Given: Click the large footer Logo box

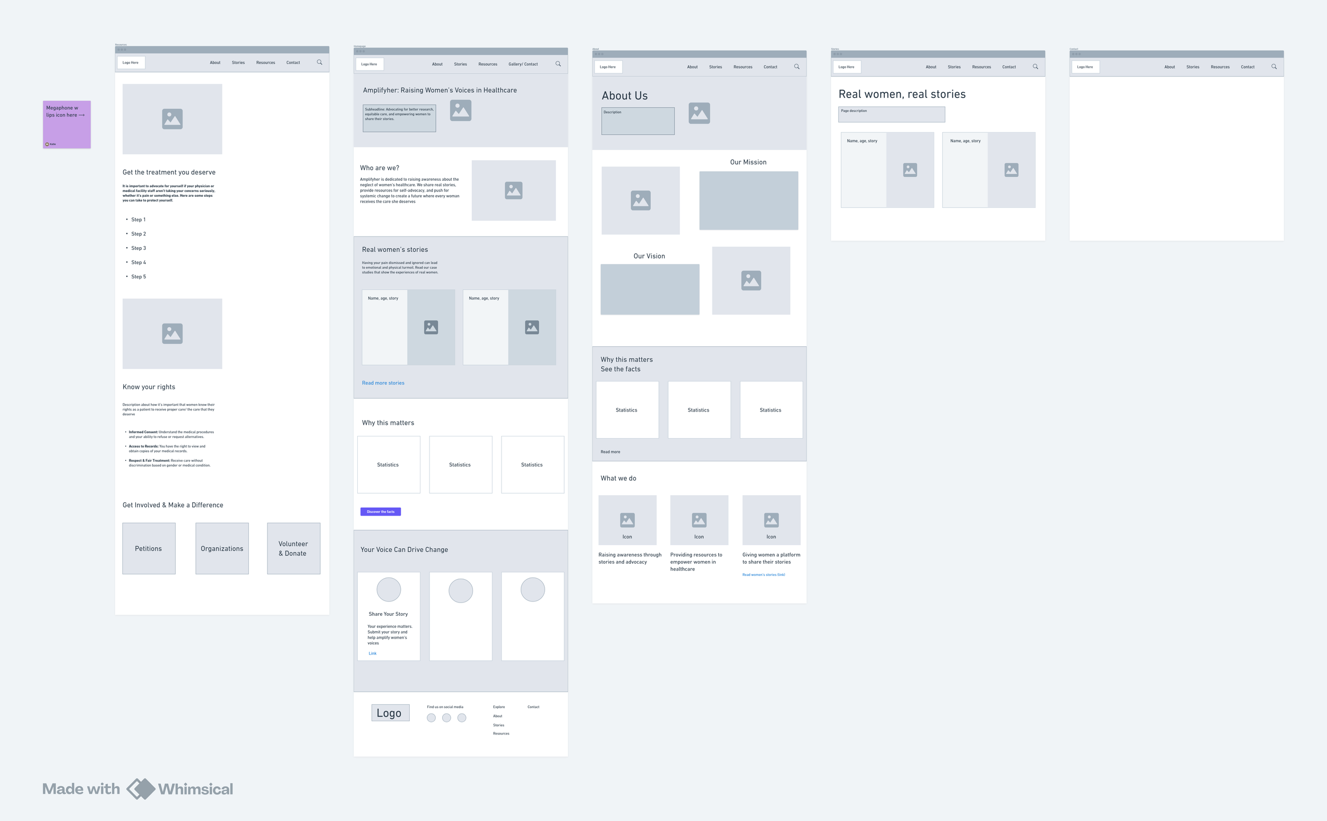Looking at the screenshot, I should coord(390,713).
